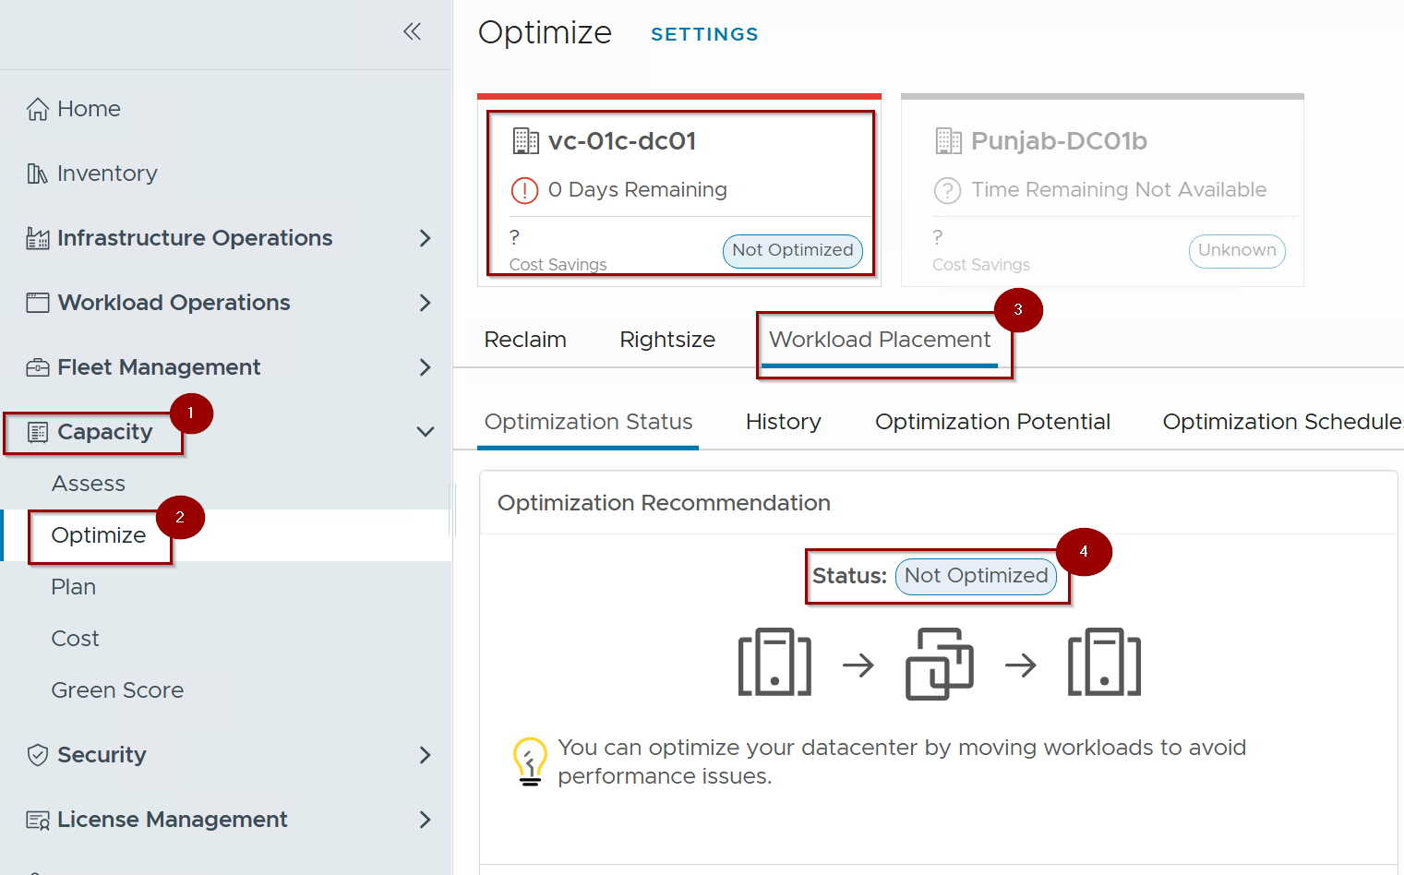This screenshot has height=875, width=1404.
Task: Open the History tab
Action: point(783,422)
